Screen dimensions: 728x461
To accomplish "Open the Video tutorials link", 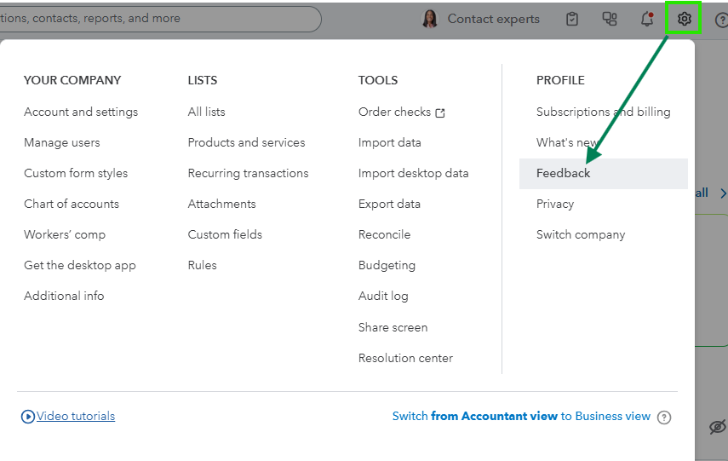I will (x=75, y=416).
